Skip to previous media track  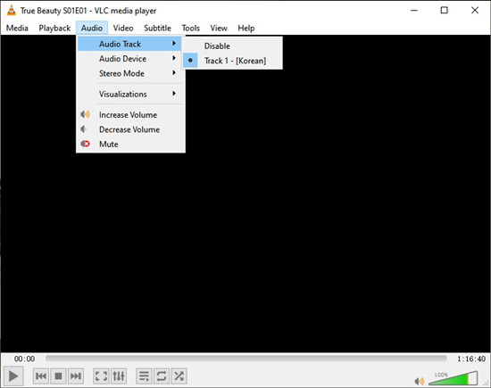(x=41, y=376)
